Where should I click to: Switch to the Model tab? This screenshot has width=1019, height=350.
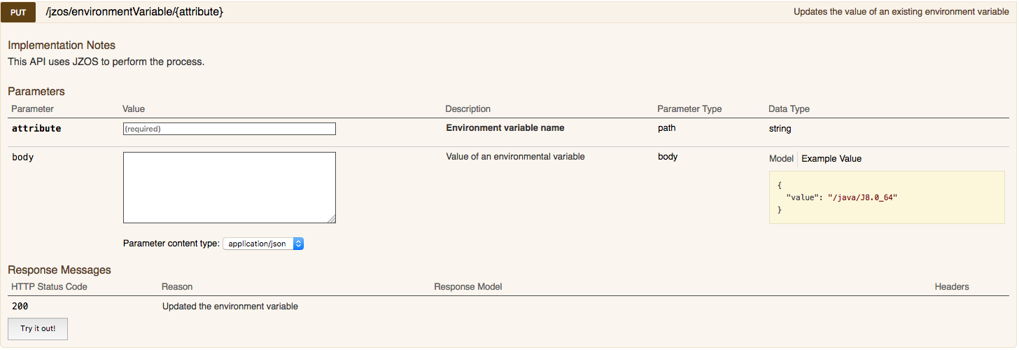pos(781,159)
